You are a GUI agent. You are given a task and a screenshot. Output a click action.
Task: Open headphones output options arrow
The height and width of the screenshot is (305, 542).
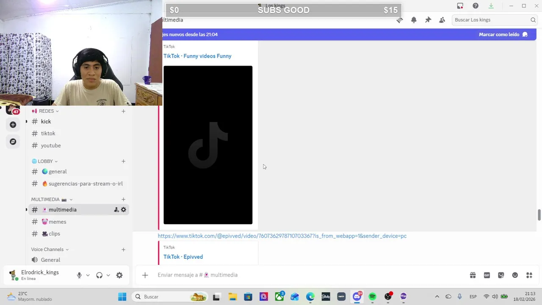click(x=108, y=275)
